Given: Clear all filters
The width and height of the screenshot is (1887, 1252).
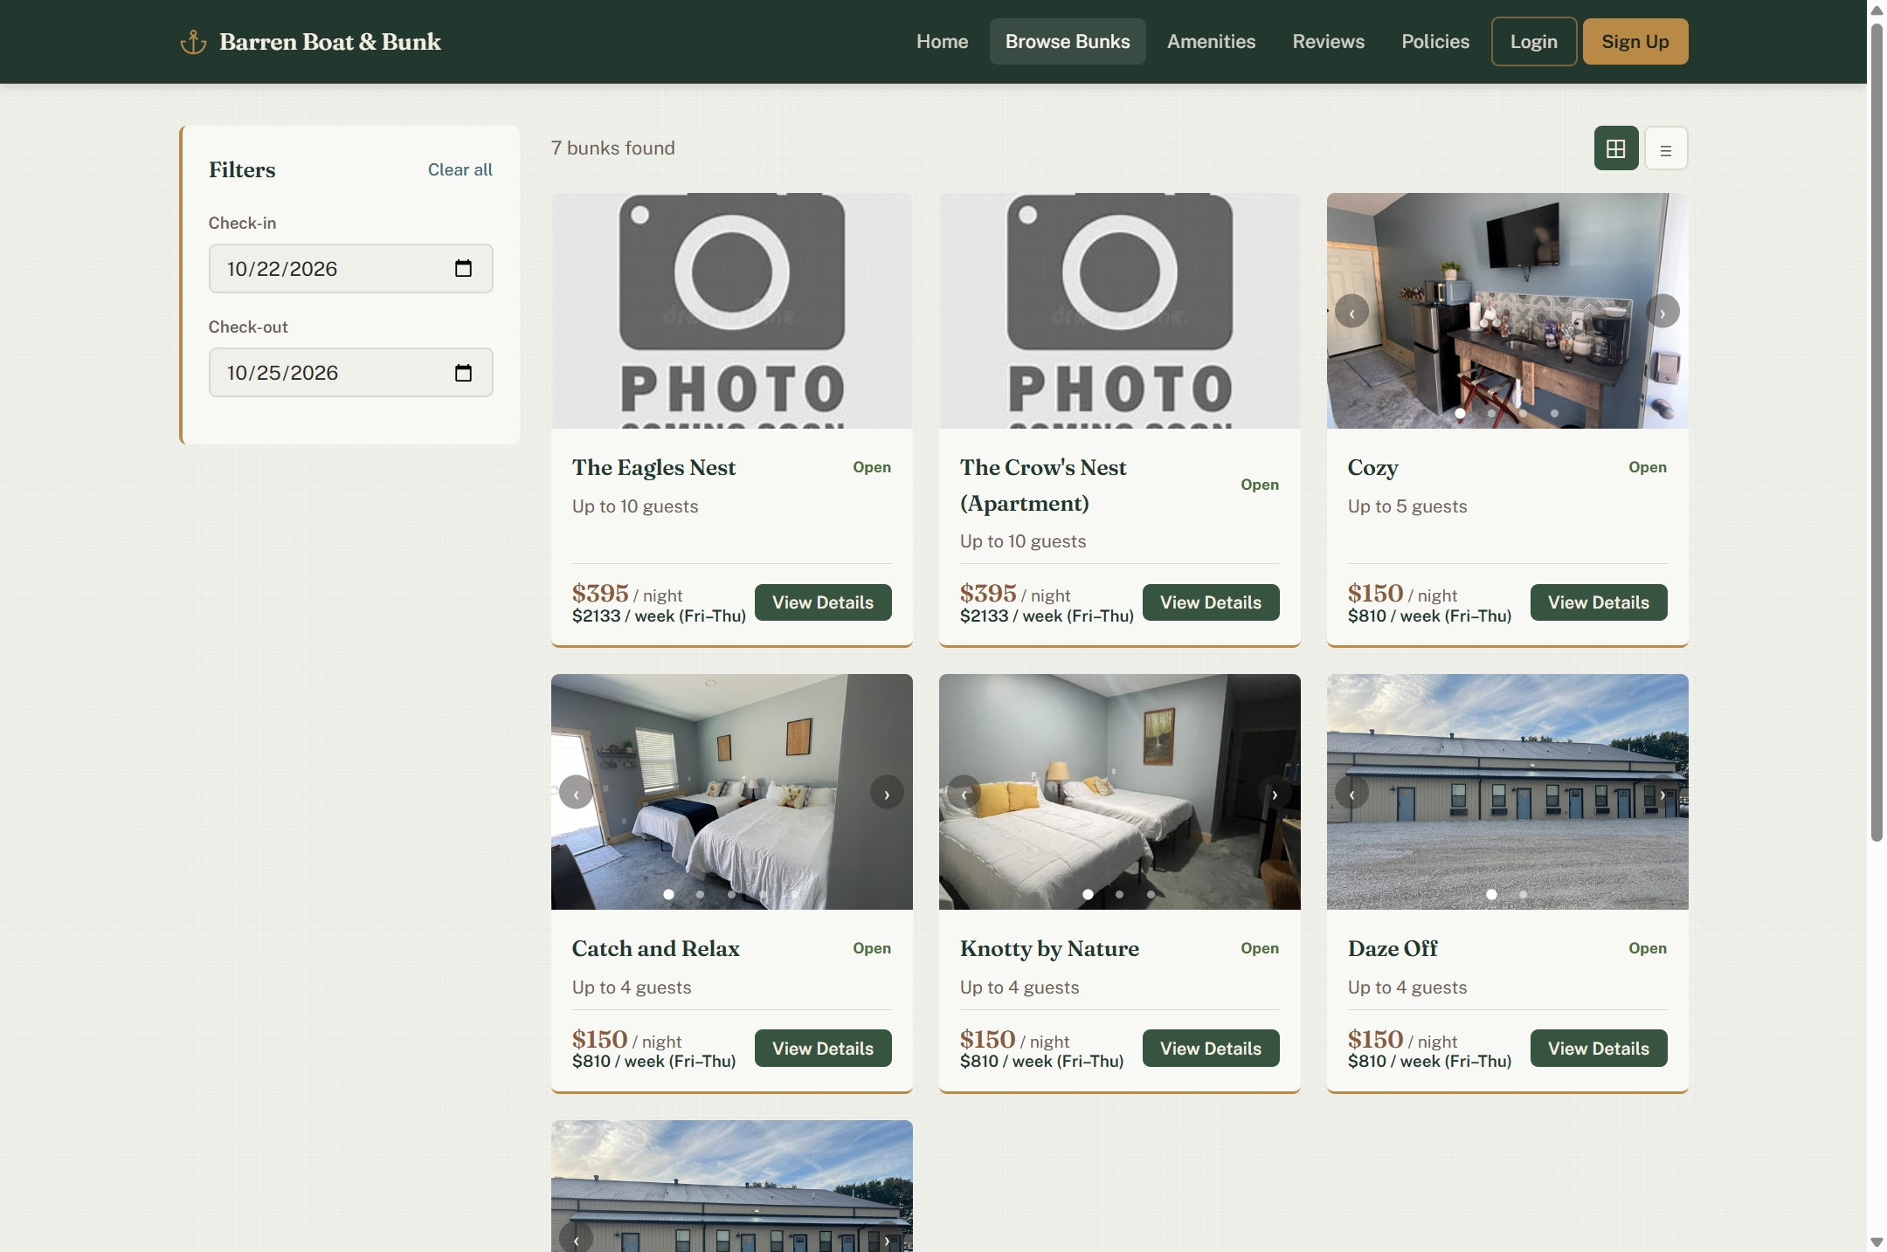Looking at the screenshot, I should (x=460, y=169).
